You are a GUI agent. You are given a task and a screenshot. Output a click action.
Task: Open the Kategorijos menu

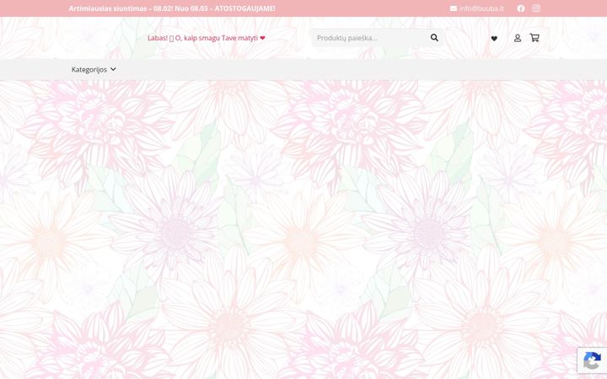click(94, 70)
